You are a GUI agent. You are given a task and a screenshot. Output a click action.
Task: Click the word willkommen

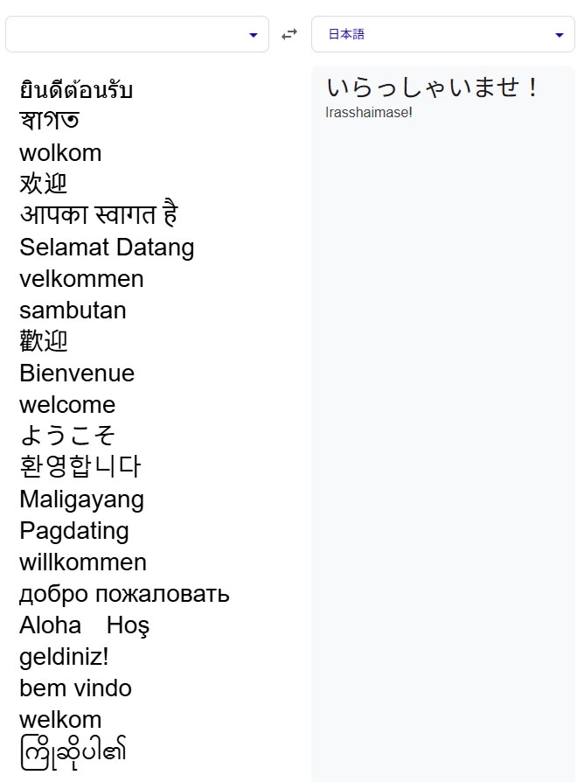(x=83, y=562)
